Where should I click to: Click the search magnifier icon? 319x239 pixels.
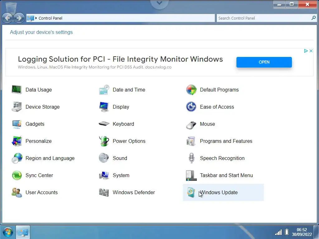point(313,18)
